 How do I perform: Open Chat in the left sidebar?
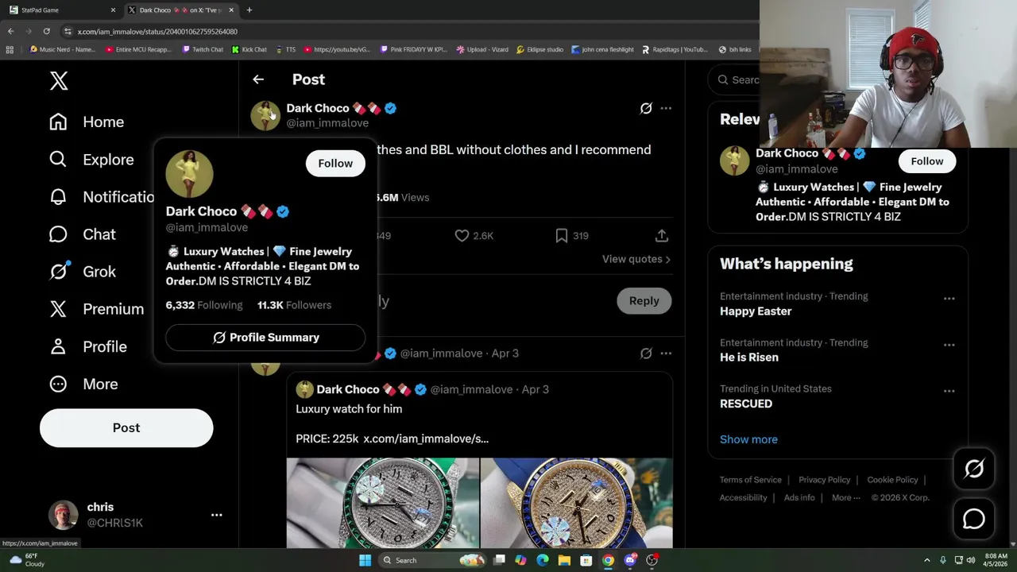pyautogui.click(x=83, y=234)
